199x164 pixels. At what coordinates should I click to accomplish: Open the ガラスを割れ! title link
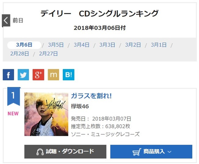(91, 96)
